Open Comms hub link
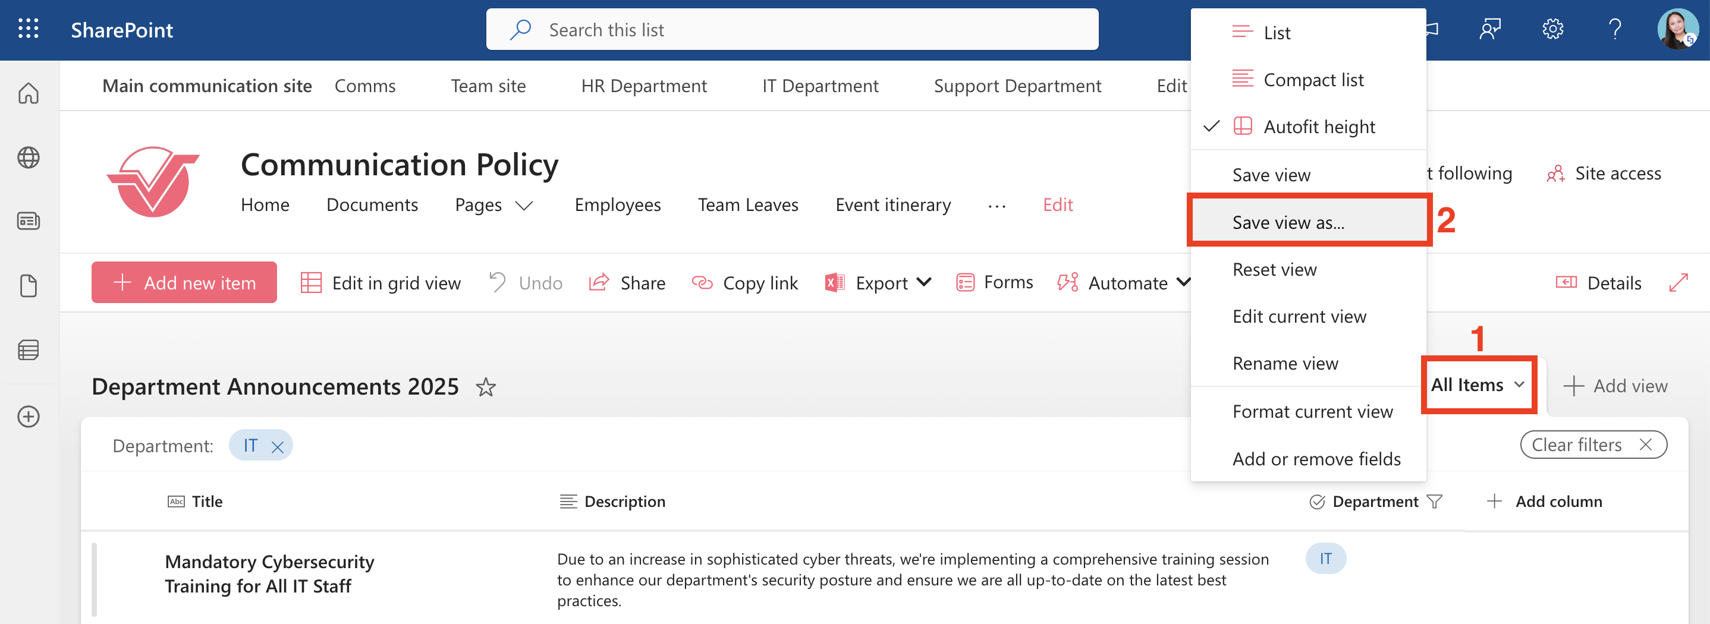1710x624 pixels. (x=364, y=86)
